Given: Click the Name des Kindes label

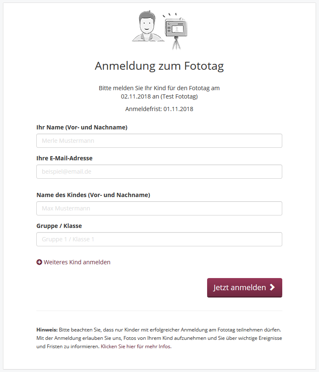Looking at the screenshot, I should click(x=93, y=195).
